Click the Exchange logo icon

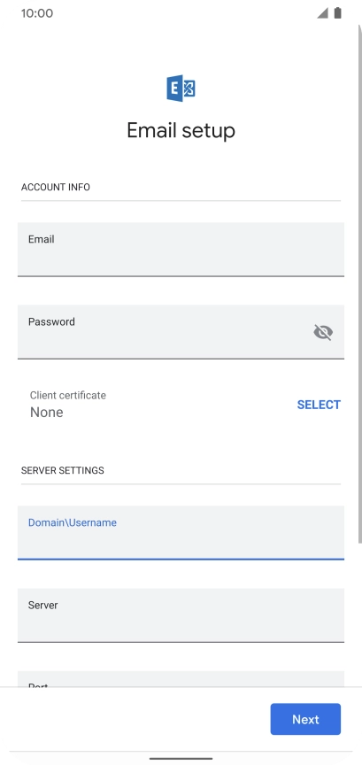[181, 89]
